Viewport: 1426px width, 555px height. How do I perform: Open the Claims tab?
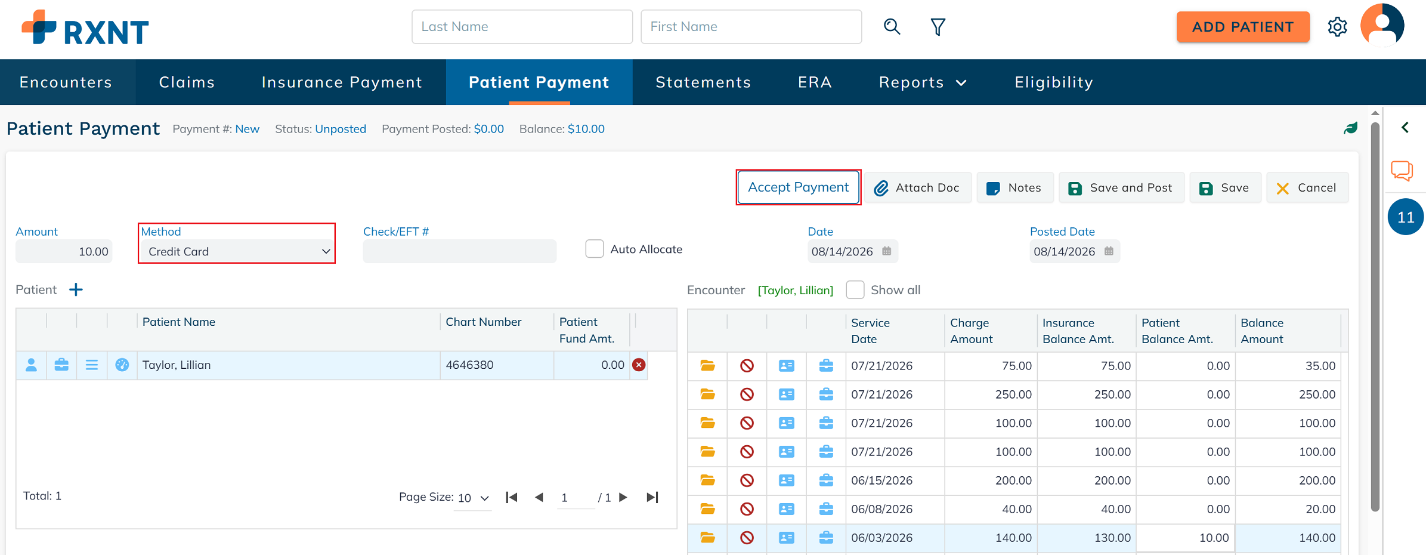tap(187, 82)
